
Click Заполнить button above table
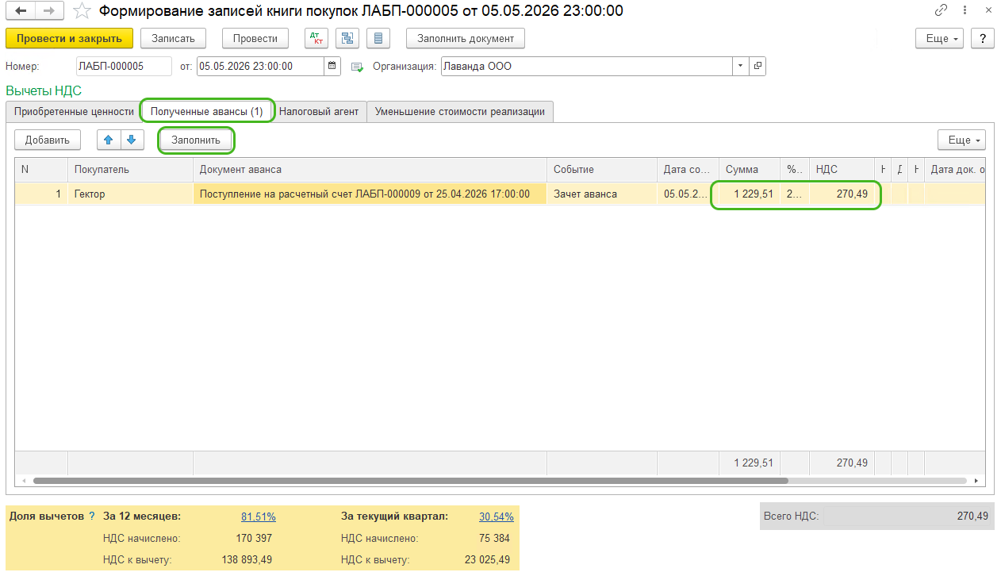click(x=196, y=140)
